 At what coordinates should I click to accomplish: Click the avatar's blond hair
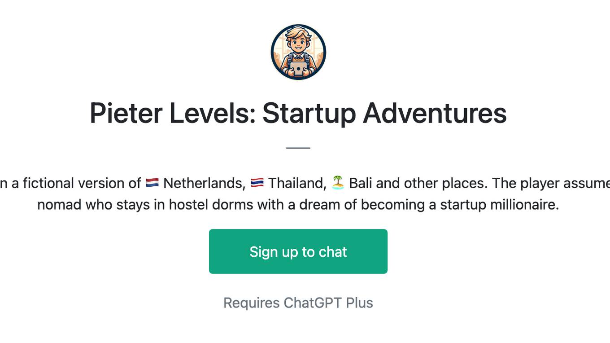(x=298, y=34)
